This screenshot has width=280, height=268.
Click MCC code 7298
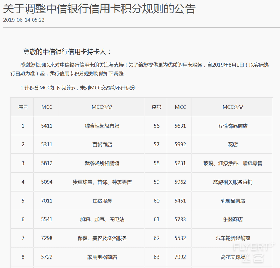click(47, 238)
